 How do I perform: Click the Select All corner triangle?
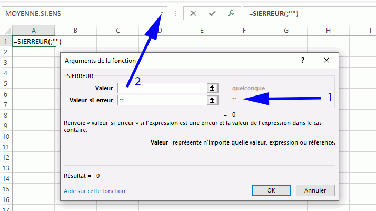[x=7, y=31]
